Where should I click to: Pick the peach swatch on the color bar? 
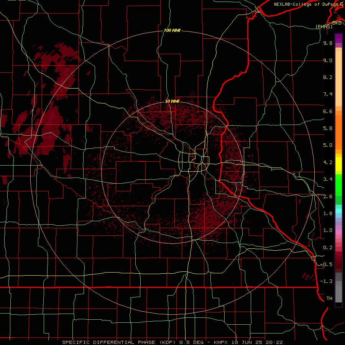coord(338,79)
